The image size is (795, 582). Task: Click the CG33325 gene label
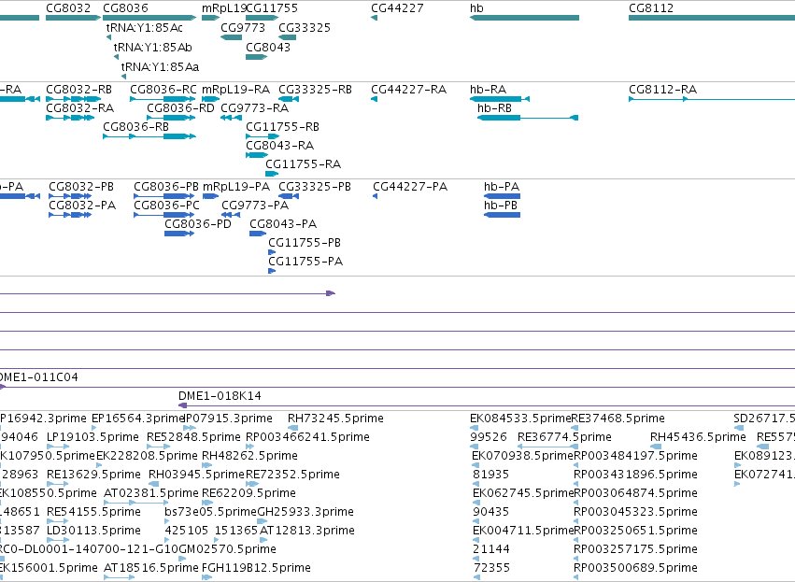pyautogui.click(x=305, y=27)
